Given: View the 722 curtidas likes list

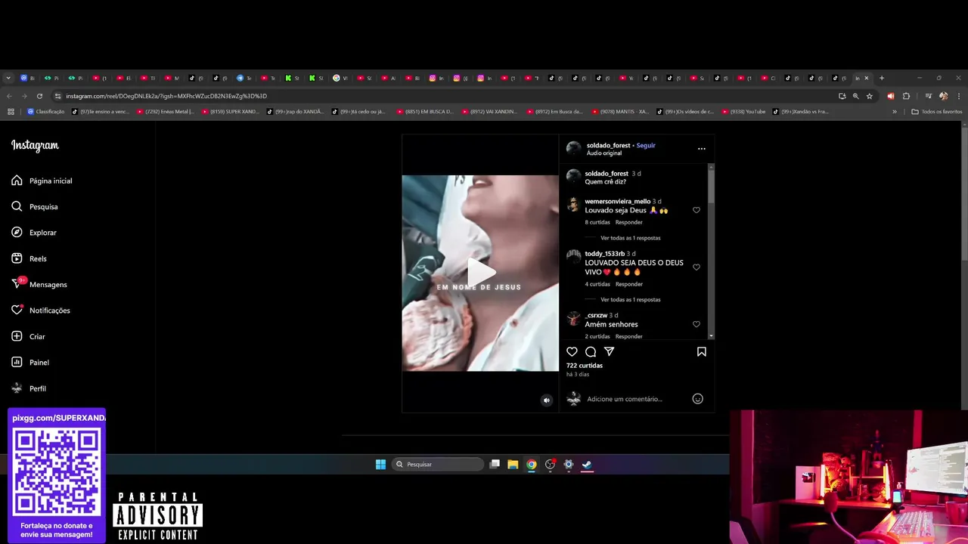Looking at the screenshot, I should coord(585,366).
